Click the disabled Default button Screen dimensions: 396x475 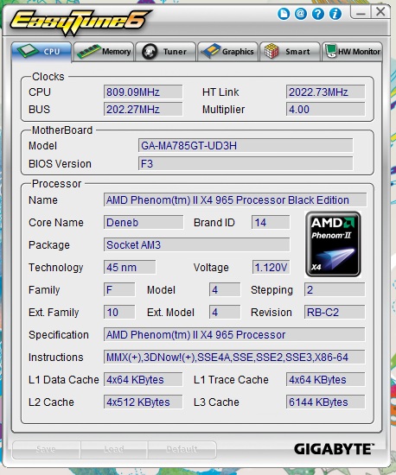pyautogui.click(x=182, y=449)
